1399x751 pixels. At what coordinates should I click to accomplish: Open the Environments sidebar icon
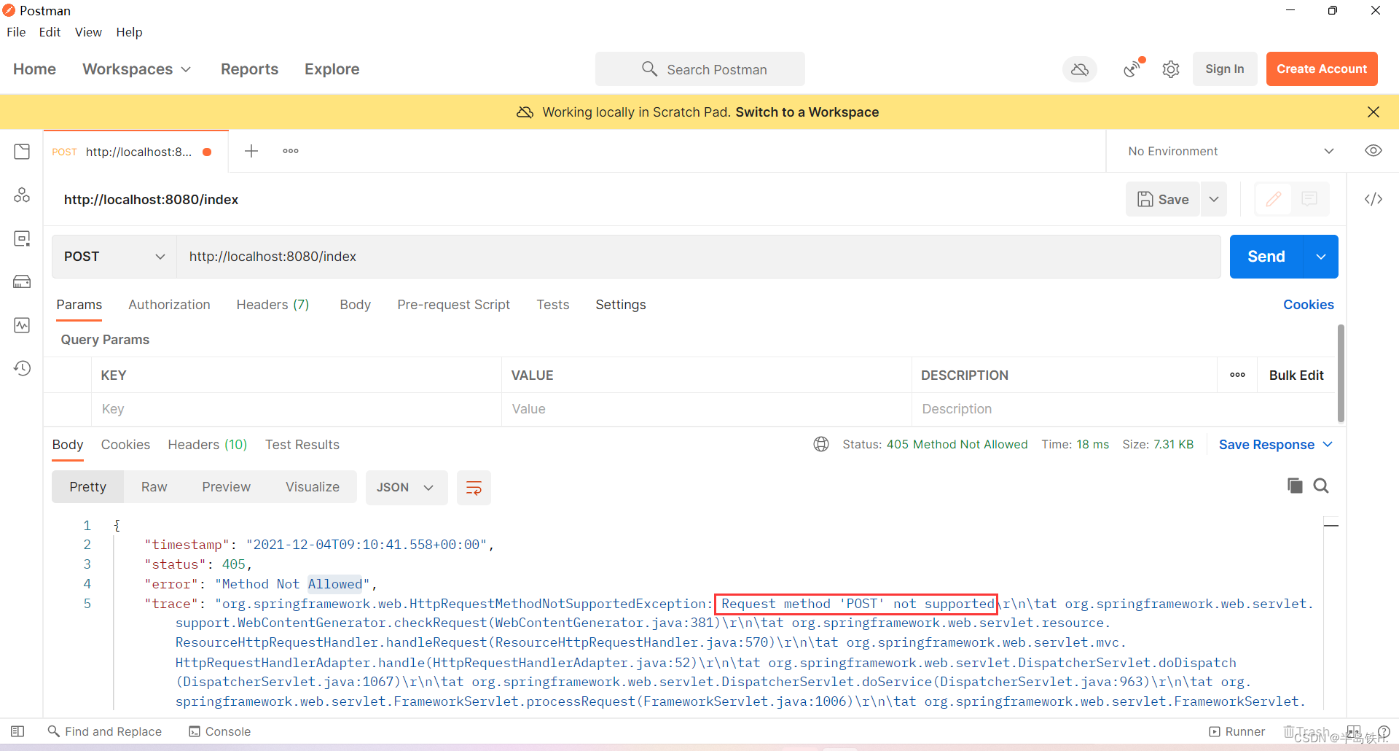tap(22, 238)
